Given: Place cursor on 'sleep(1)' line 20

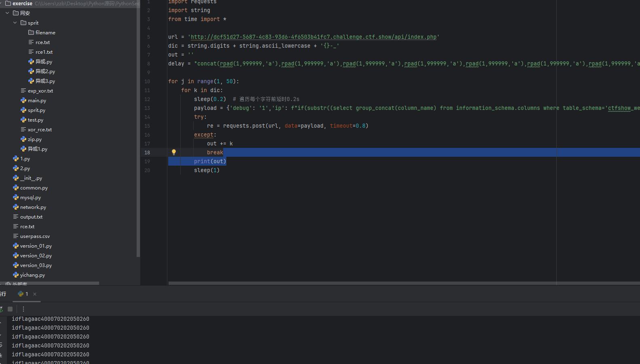Looking at the screenshot, I should point(207,170).
